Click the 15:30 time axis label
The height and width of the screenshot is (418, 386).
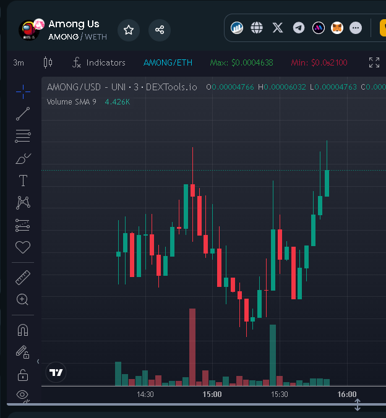click(x=280, y=395)
